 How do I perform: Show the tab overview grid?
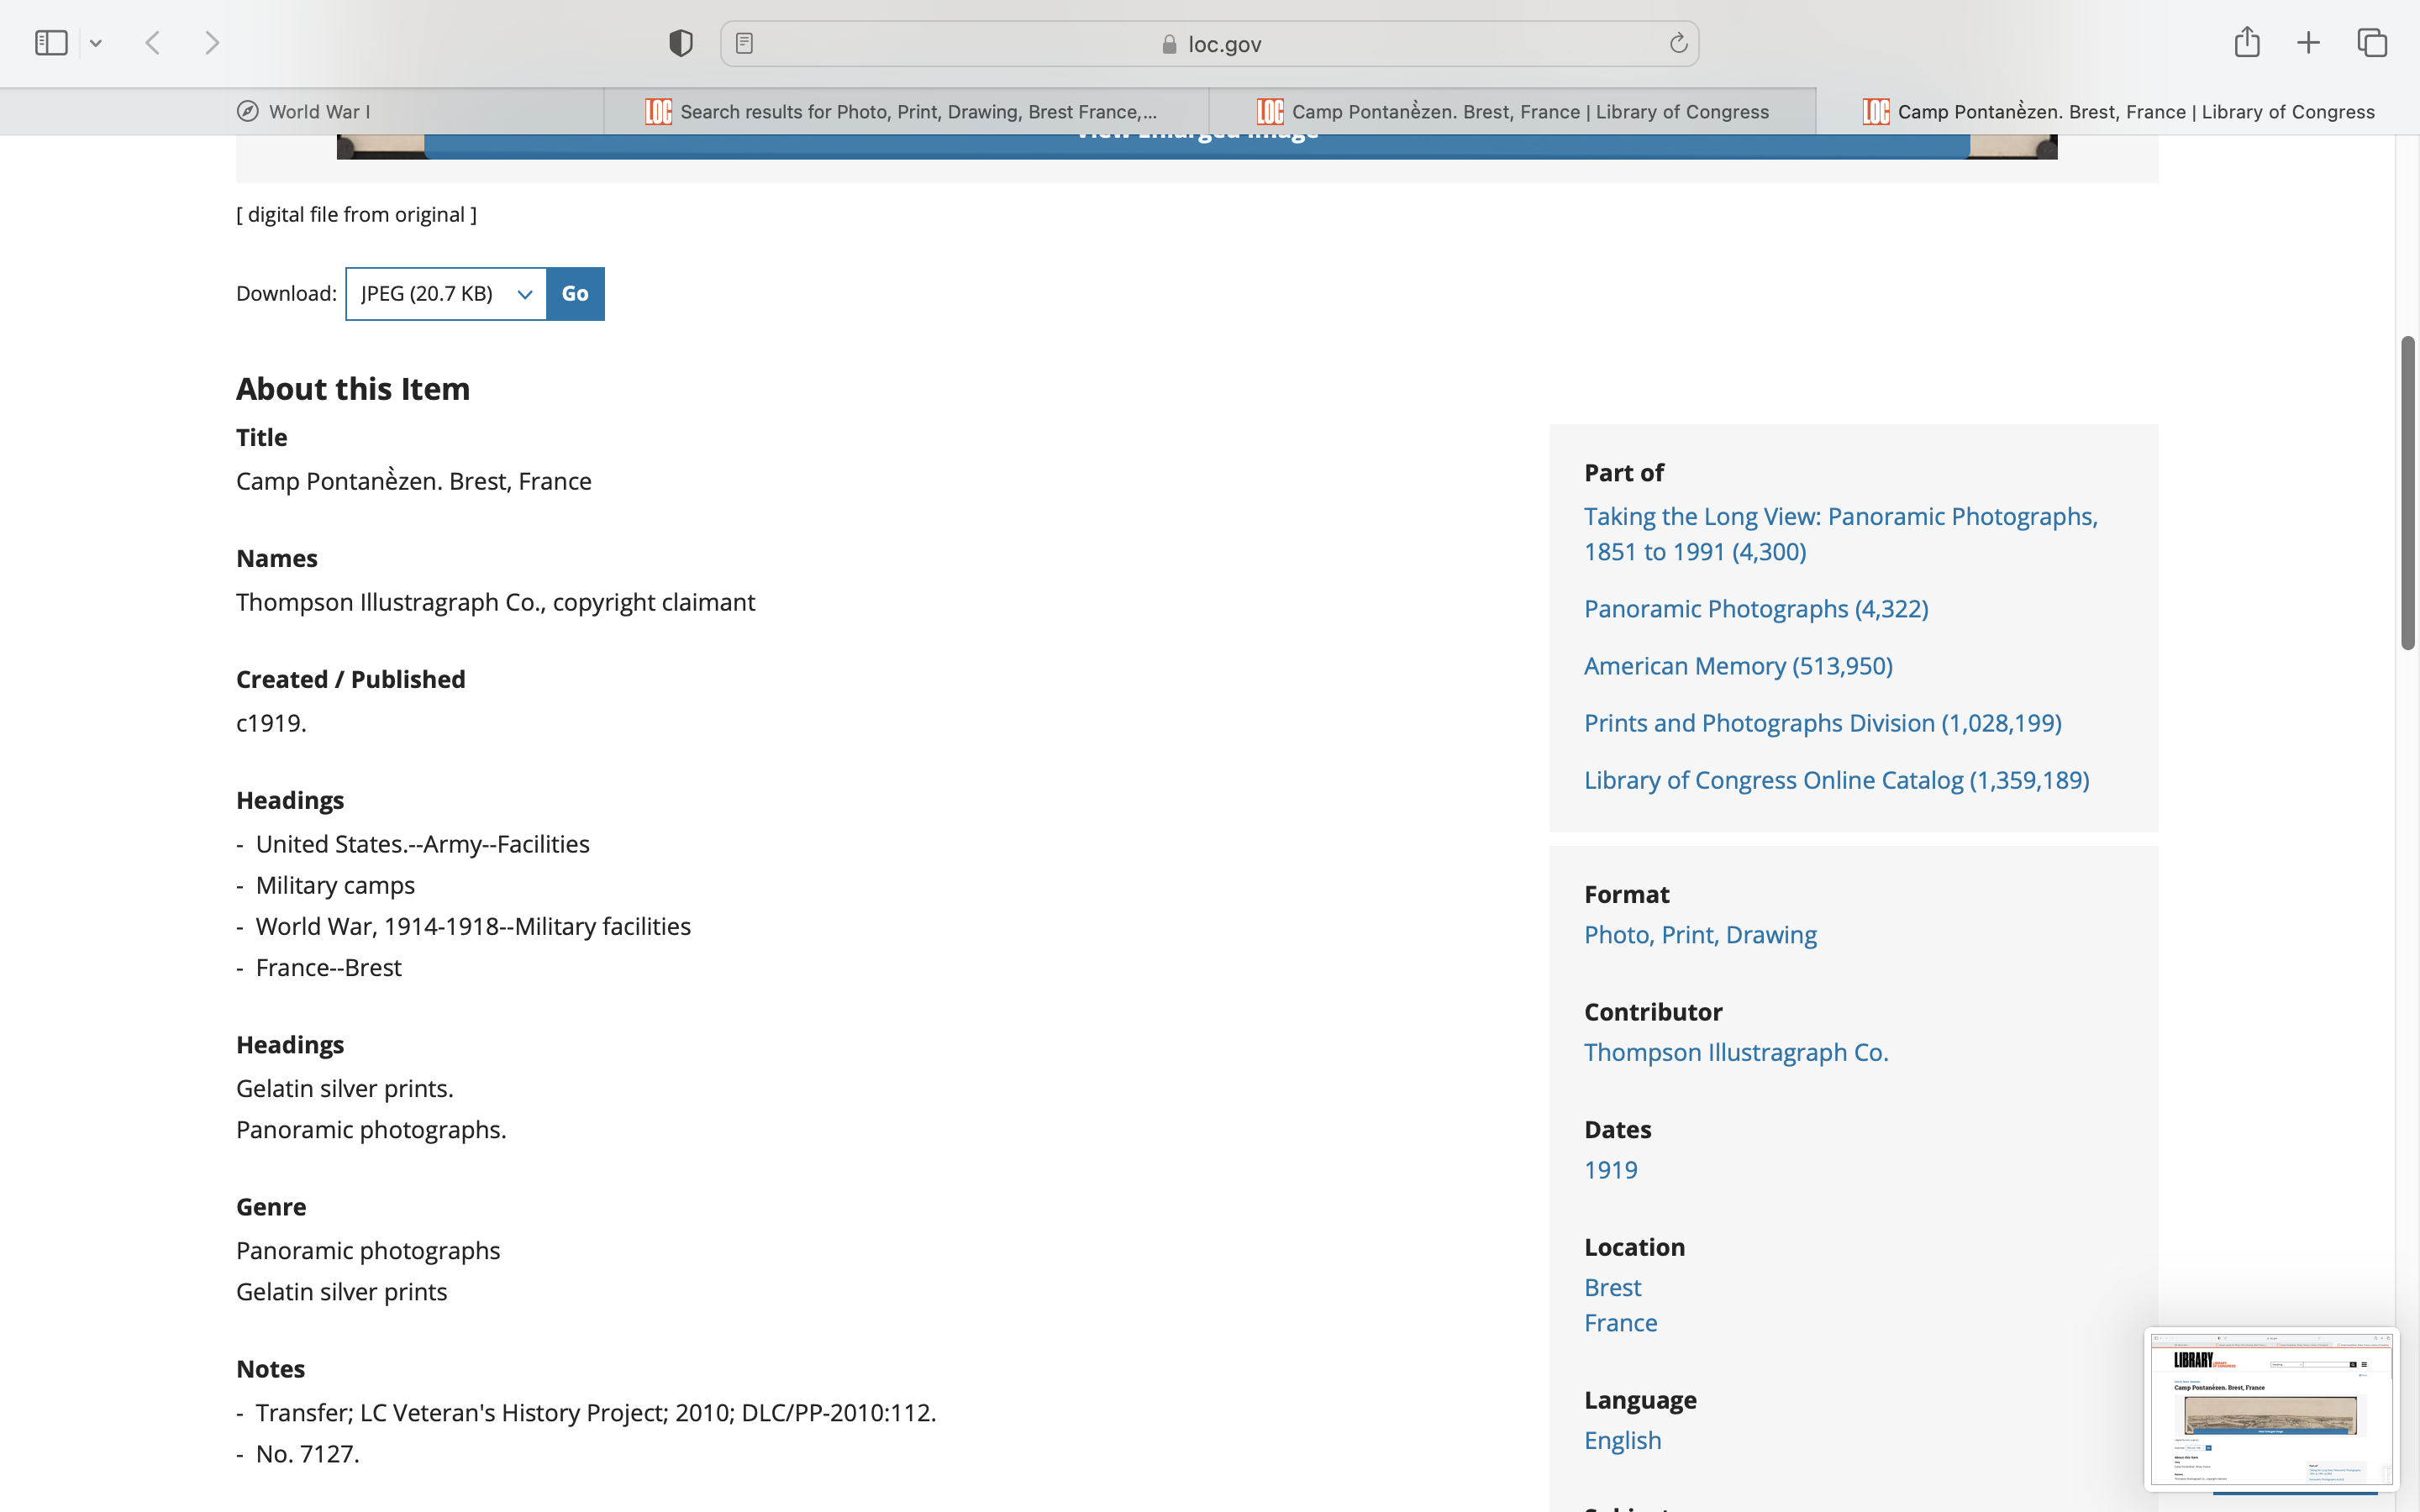coord(2372,43)
